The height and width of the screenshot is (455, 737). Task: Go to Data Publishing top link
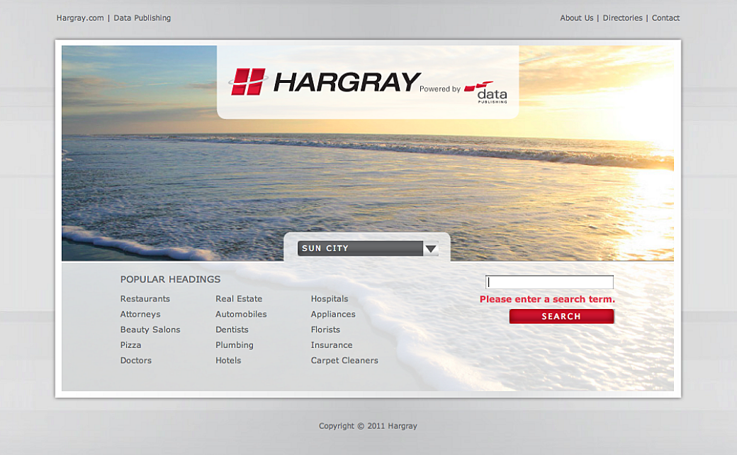click(x=142, y=18)
